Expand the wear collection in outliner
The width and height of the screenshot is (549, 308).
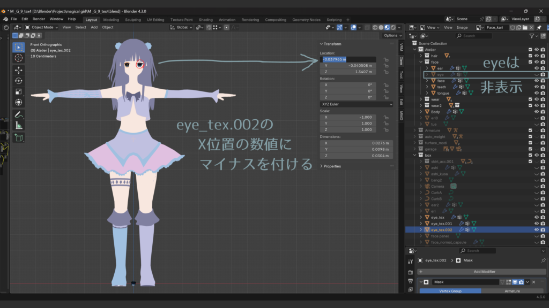point(421,99)
